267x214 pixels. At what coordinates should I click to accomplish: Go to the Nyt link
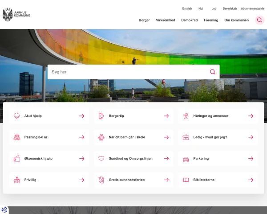pyautogui.click(x=201, y=8)
